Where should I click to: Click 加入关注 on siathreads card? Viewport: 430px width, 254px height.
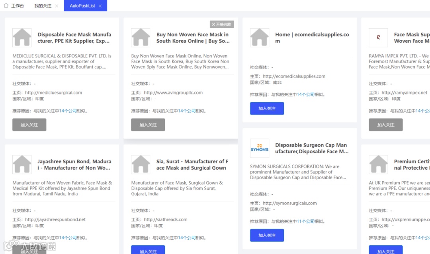pos(148,250)
